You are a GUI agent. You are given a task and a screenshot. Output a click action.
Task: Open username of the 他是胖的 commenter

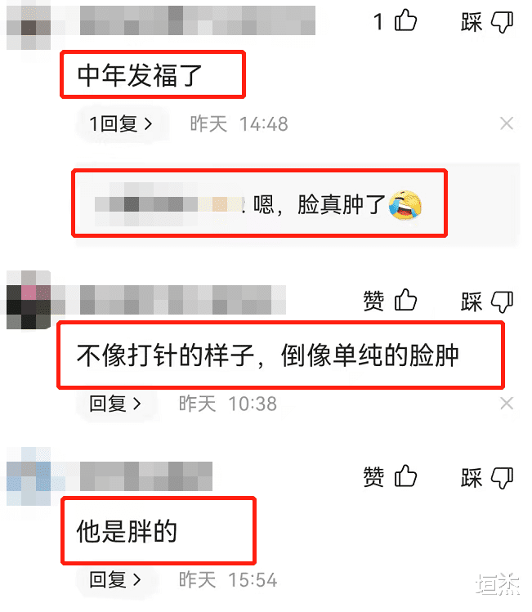click(x=146, y=476)
